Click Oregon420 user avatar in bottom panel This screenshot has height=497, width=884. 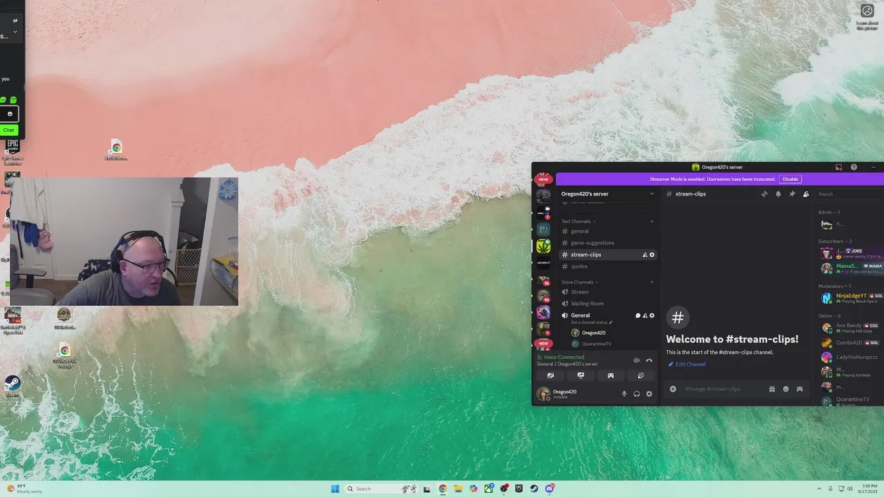(x=544, y=394)
